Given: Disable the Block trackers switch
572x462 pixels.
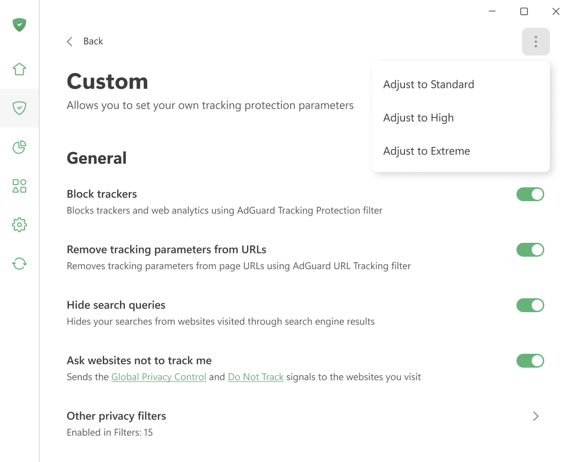Looking at the screenshot, I should point(530,194).
